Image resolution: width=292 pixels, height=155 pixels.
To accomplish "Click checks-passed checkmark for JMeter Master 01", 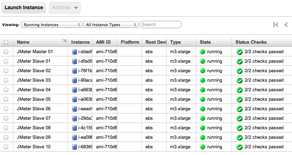I will tap(240, 52).
